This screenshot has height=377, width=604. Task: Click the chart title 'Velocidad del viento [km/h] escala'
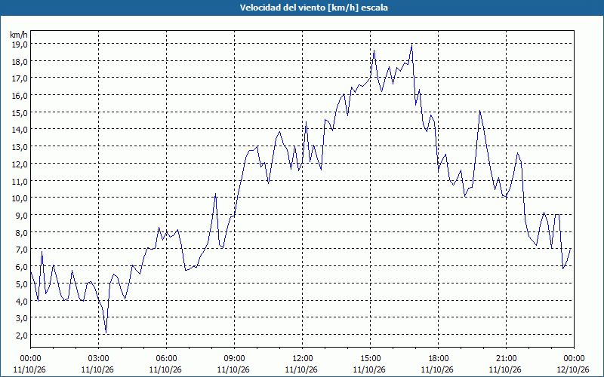(x=313, y=8)
